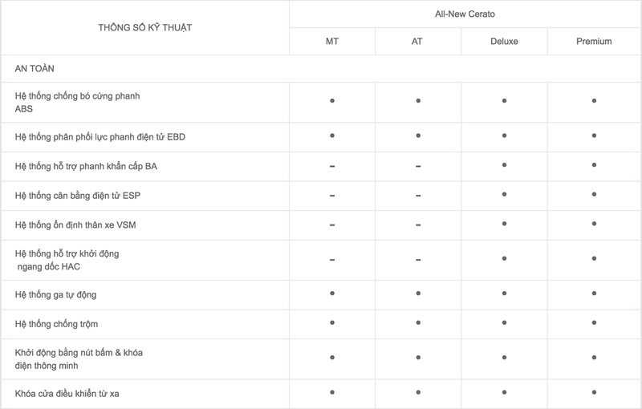This screenshot has height=409, width=642.
Task: Click the 'Hệ thống chống trộm' Deluxe dot
Action: click(504, 322)
